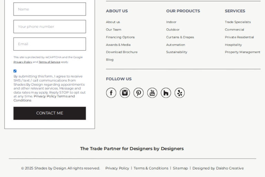Open the Houzz social icon
Image resolution: width=265 pixels, height=177 pixels.
tap(166, 93)
